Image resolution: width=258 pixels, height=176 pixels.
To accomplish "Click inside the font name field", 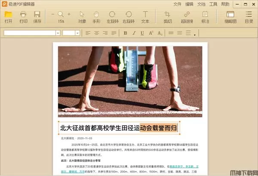I will point(30,33).
